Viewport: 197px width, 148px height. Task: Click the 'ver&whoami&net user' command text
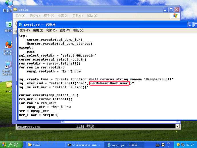pyautogui.click(x=109, y=83)
